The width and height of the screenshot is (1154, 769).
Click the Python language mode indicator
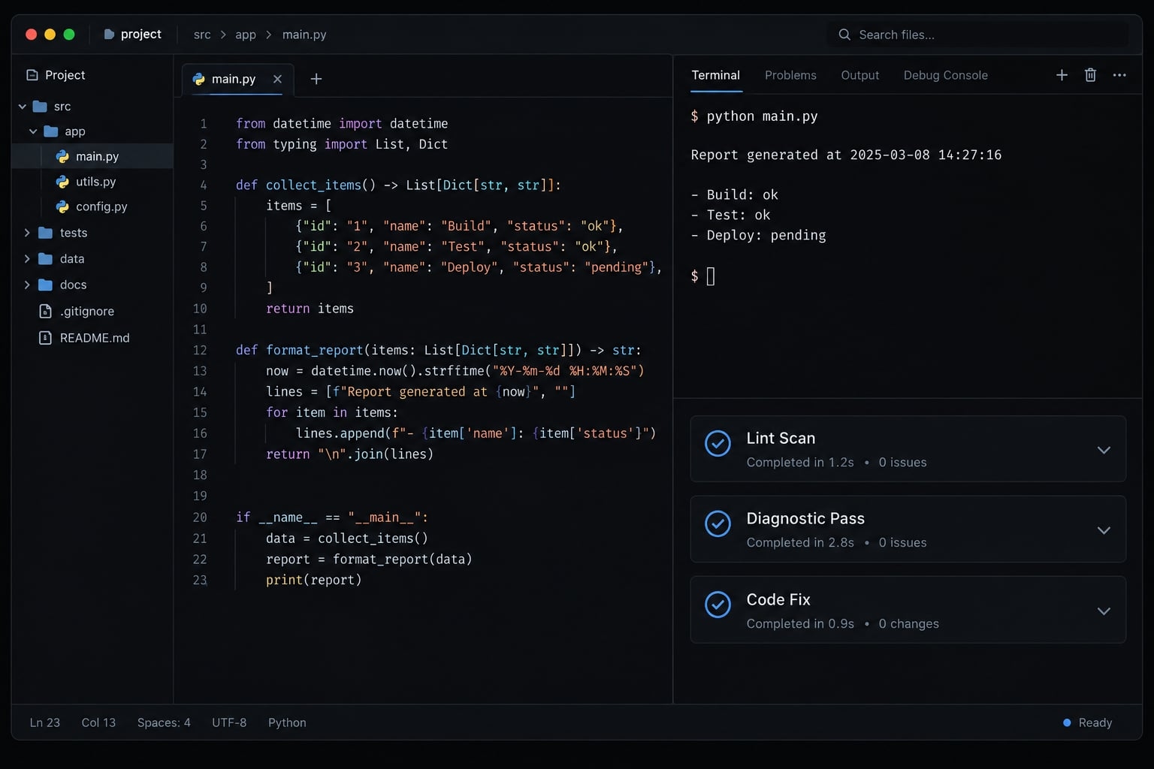(287, 722)
